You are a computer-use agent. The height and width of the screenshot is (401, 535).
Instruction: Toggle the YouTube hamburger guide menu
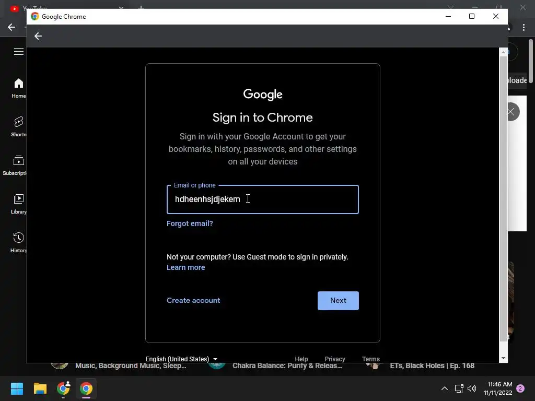(18, 52)
